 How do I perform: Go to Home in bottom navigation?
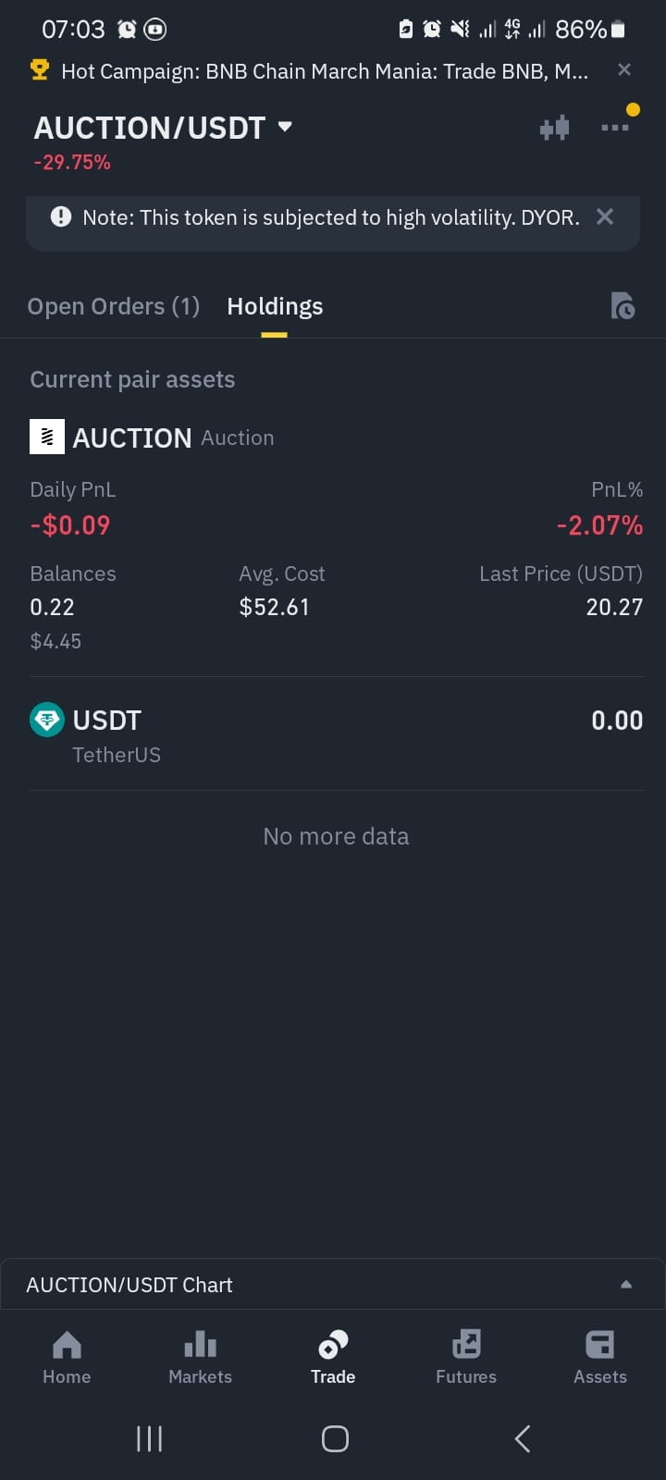click(67, 1357)
